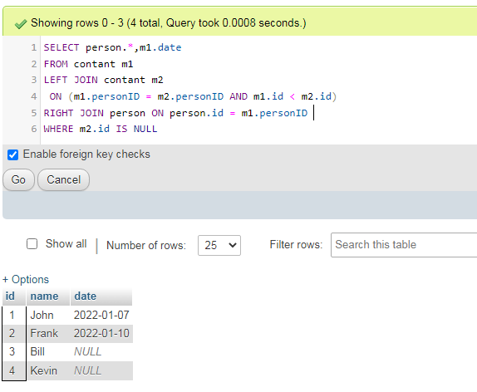
Task: Tick the Show all checkbox
Action: tap(32, 244)
